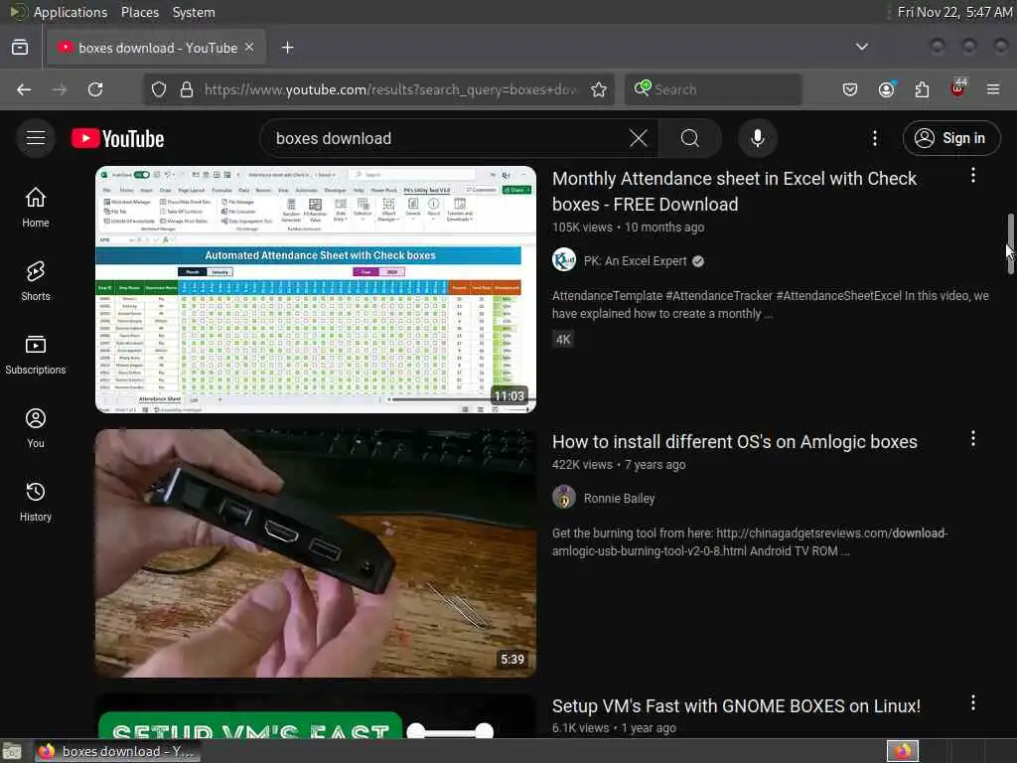Screen dimensions: 1017x763
Task: Open the YouTube guide hamburger menu
Action: tap(36, 138)
